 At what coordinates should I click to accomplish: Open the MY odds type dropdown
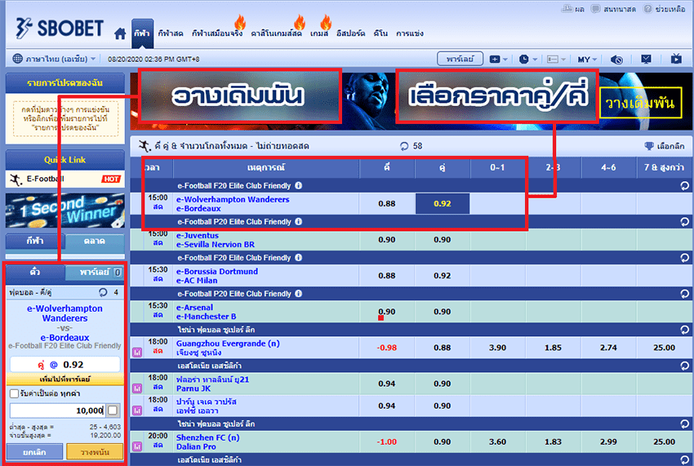[587, 60]
